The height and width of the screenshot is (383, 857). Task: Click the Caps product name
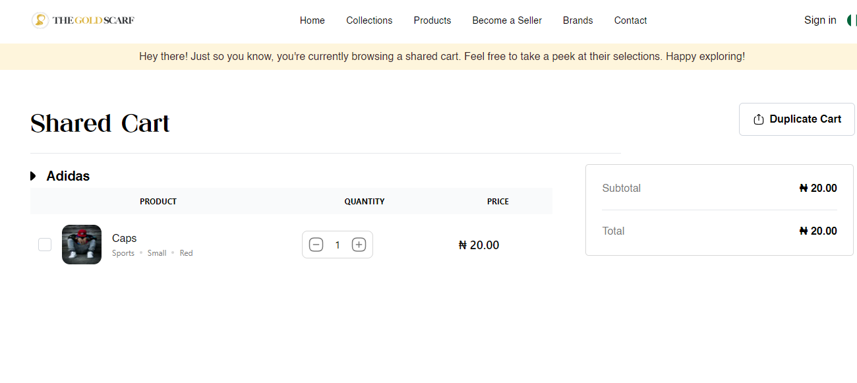pos(125,238)
